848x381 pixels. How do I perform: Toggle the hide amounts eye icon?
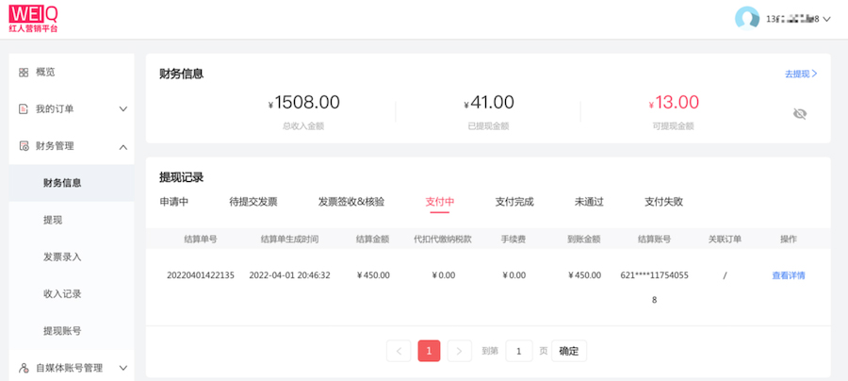[800, 114]
